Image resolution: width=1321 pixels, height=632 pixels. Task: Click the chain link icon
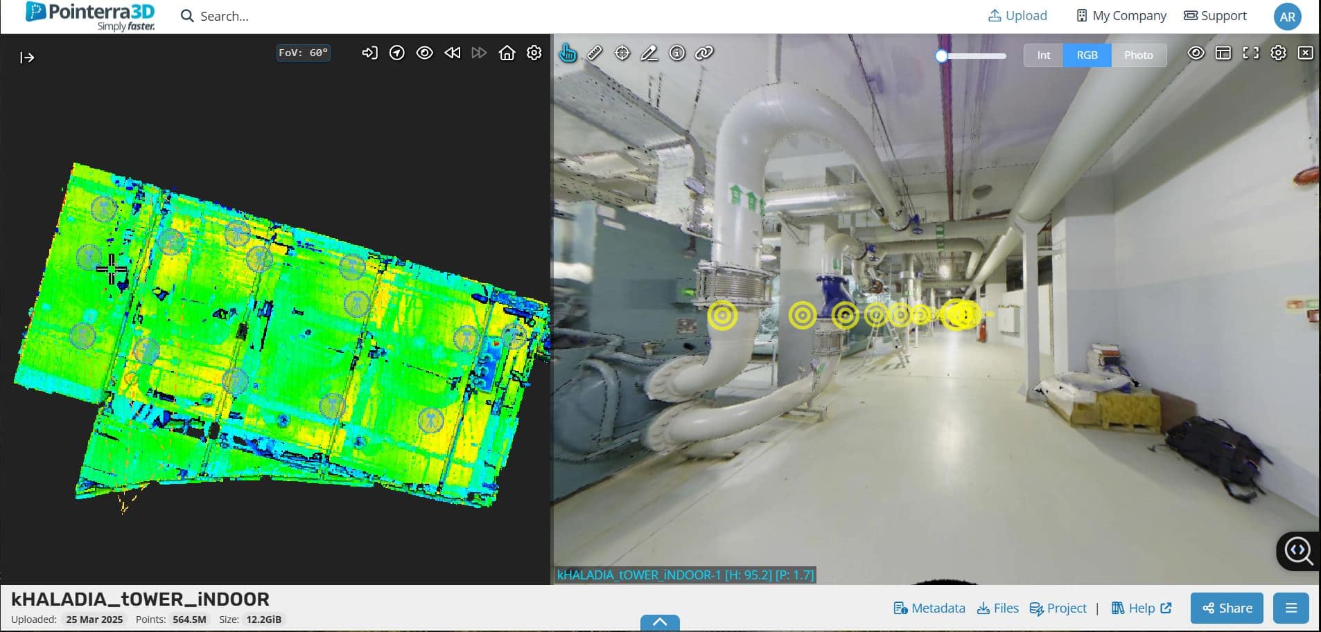click(x=704, y=53)
